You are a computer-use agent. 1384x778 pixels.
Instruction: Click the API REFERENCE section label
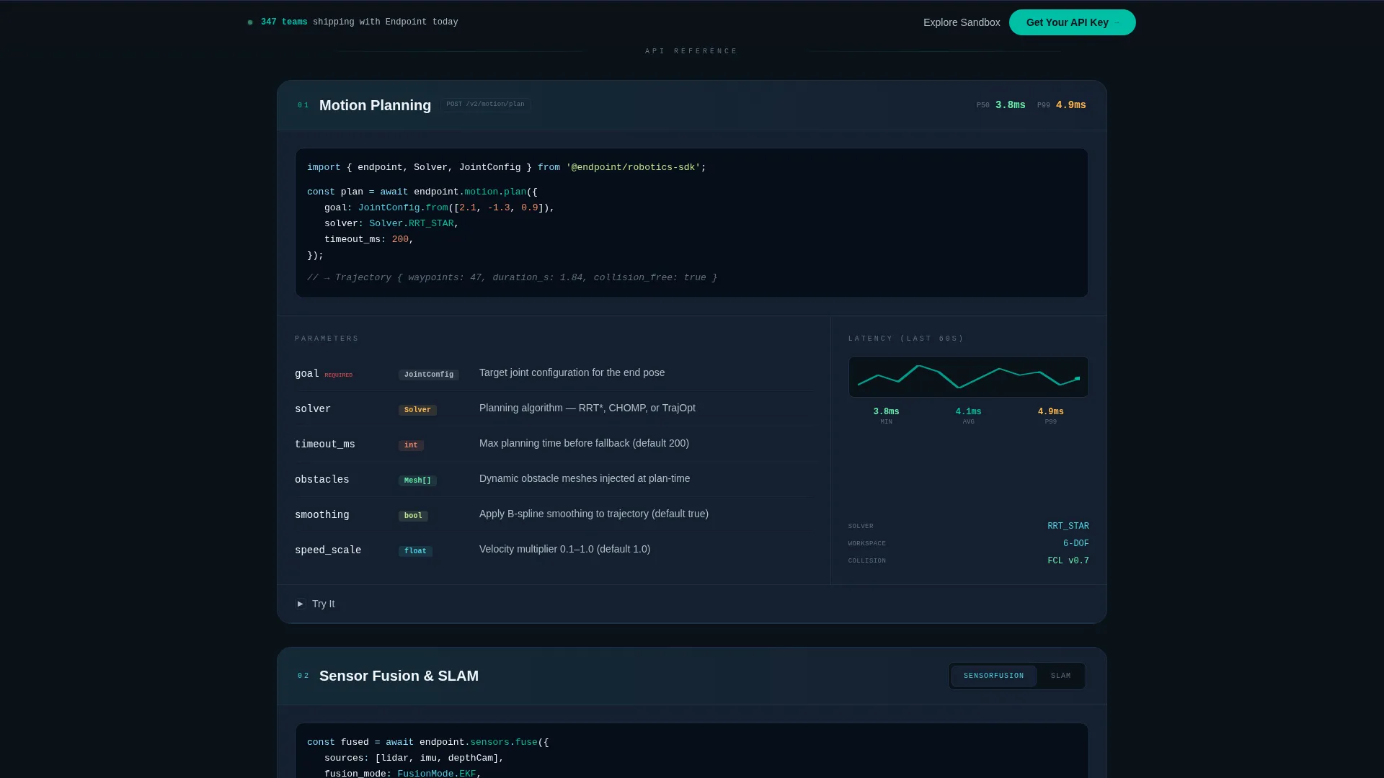click(x=691, y=51)
